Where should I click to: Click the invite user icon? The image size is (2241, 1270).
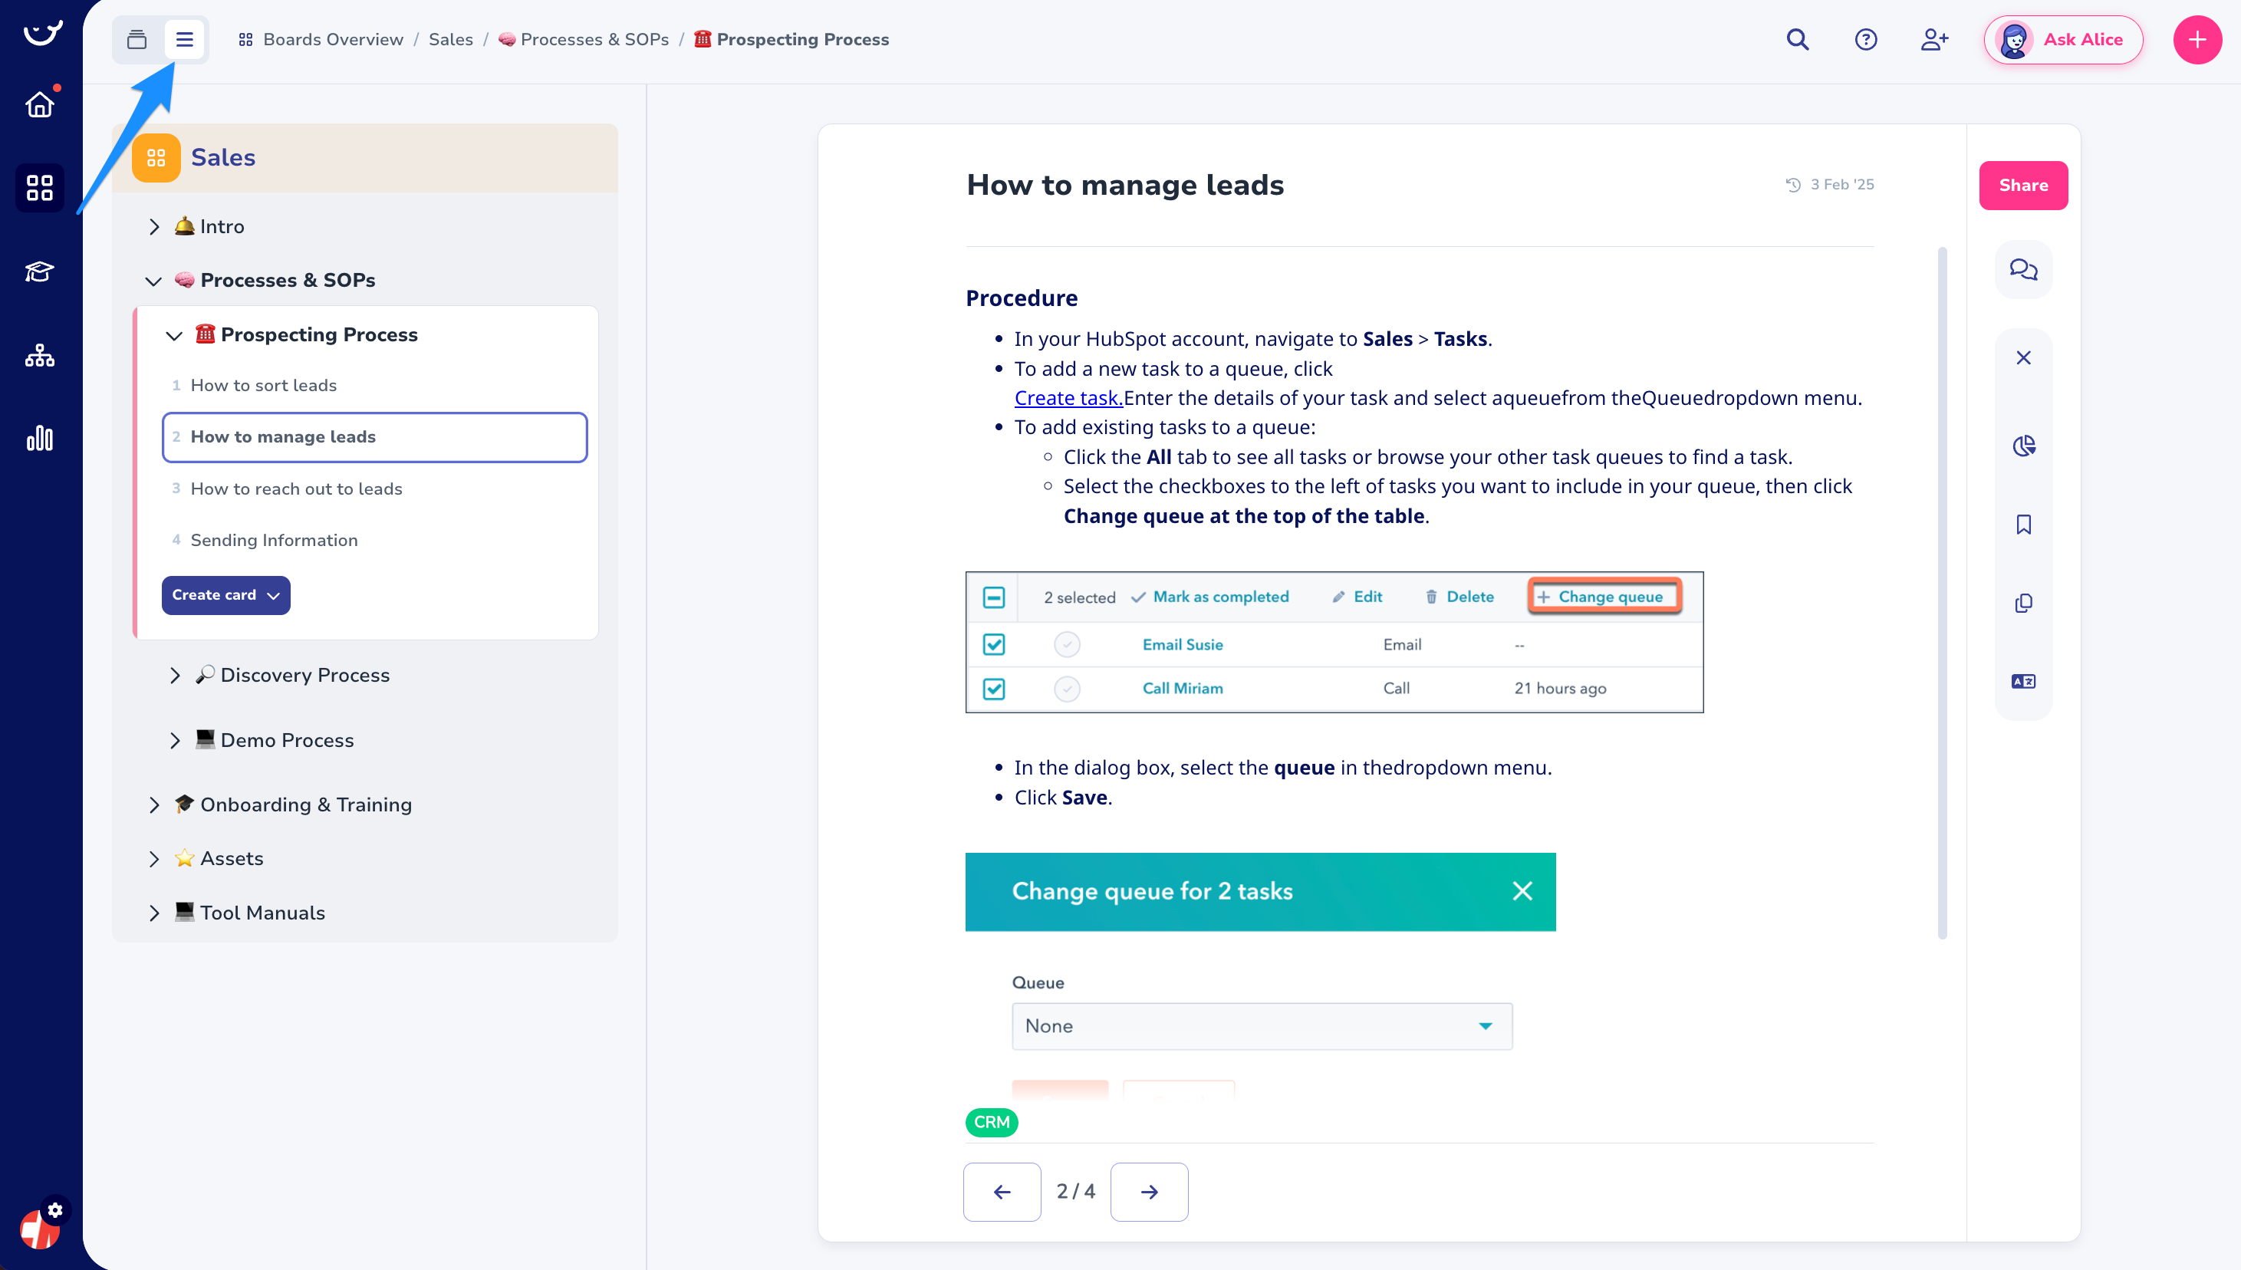[1933, 39]
